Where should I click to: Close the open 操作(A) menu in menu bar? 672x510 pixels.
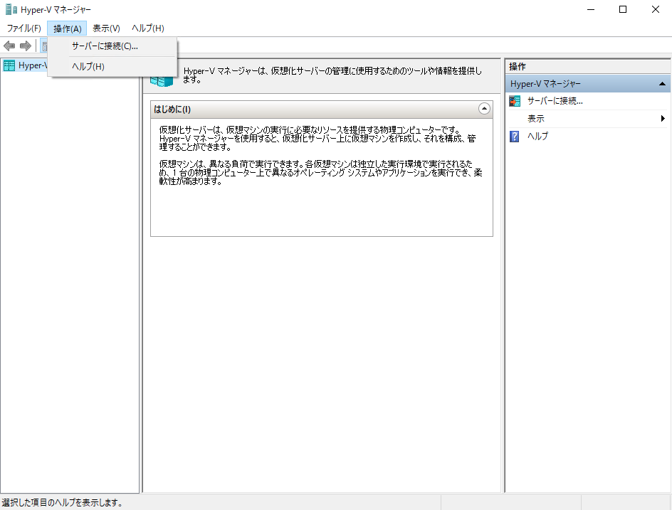[68, 28]
